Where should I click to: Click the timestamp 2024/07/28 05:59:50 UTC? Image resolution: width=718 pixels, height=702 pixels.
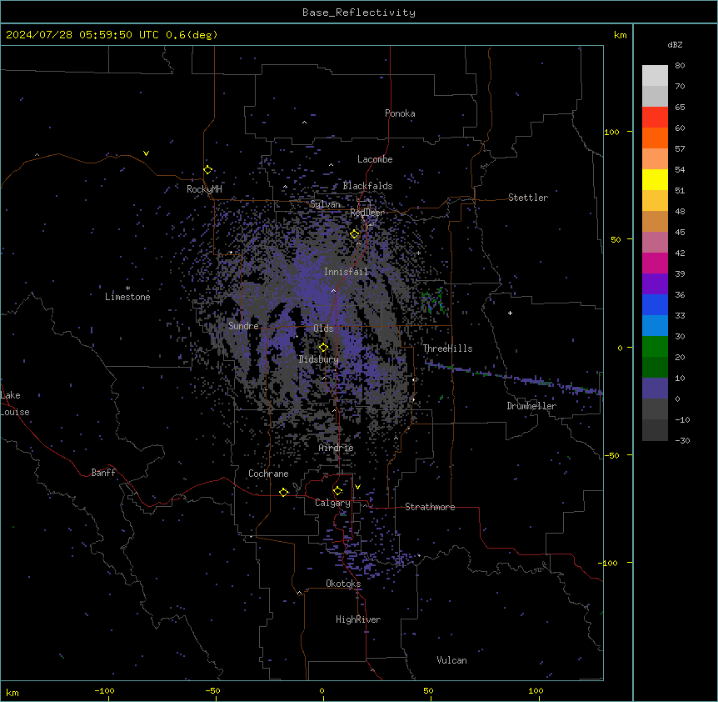(82, 35)
